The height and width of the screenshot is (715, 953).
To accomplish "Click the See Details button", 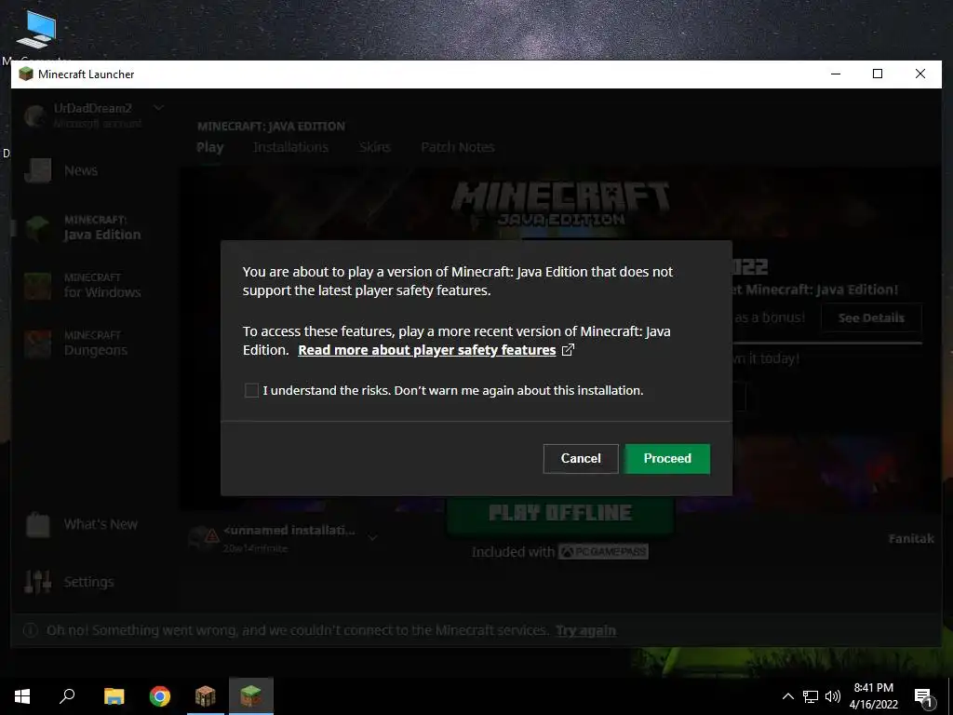I will click(871, 318).
